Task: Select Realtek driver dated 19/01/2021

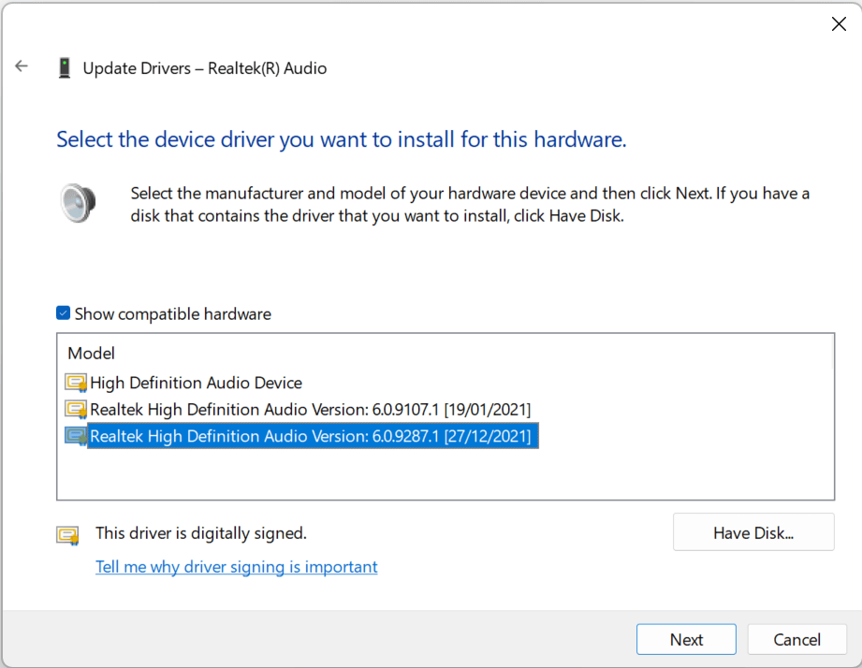Action: point(310,410)
